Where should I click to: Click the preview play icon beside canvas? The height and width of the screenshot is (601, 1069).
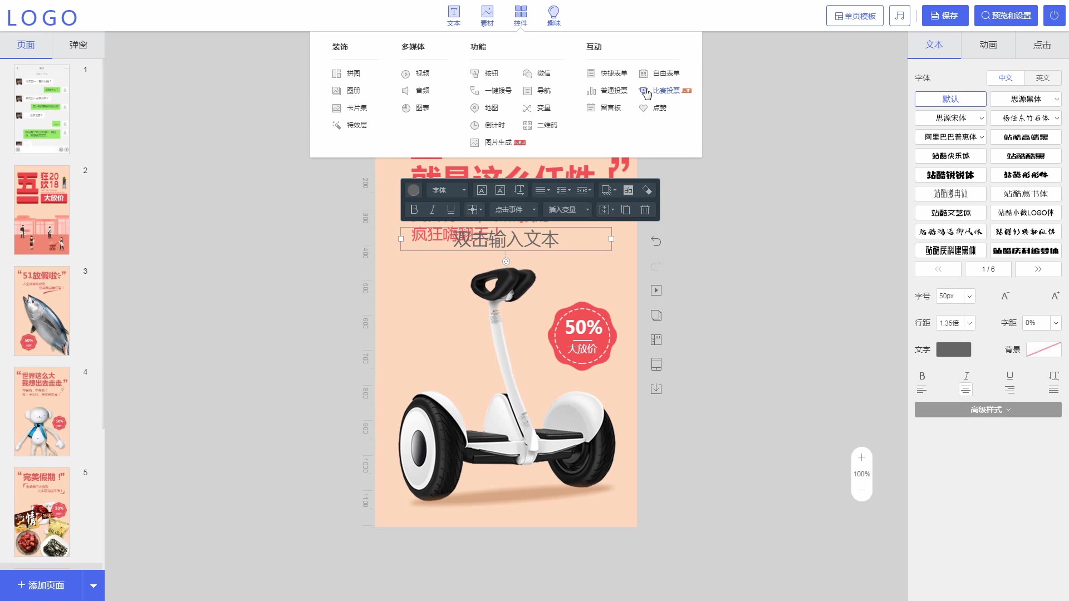[656, 290]
